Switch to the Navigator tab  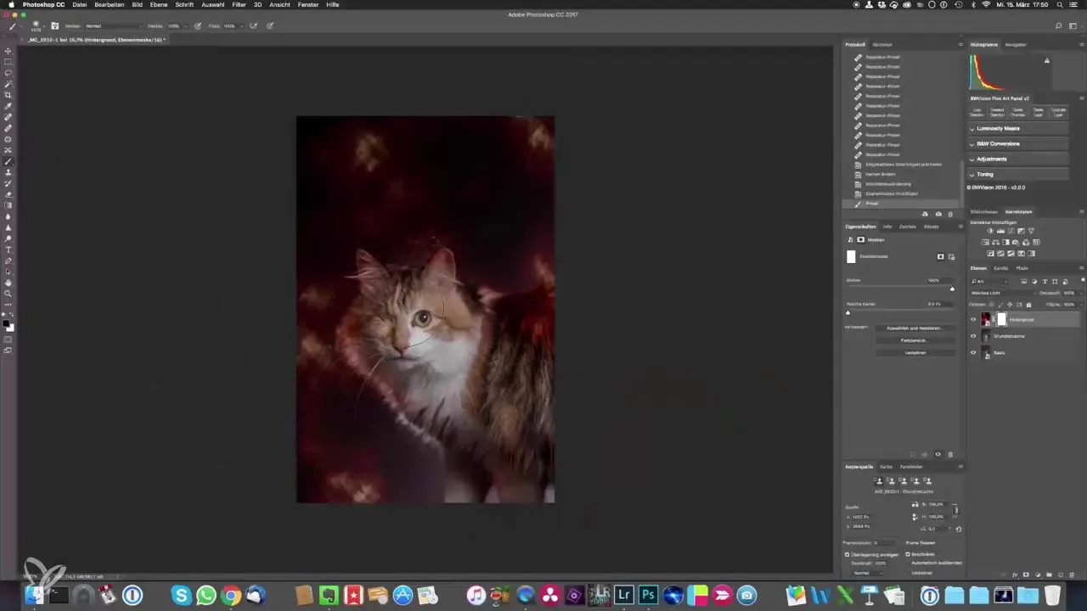(x=1015, y=44)
